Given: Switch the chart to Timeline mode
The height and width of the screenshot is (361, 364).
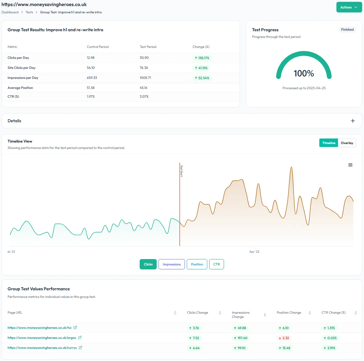Looking at the screenshot, I should [x=328, y=143].
